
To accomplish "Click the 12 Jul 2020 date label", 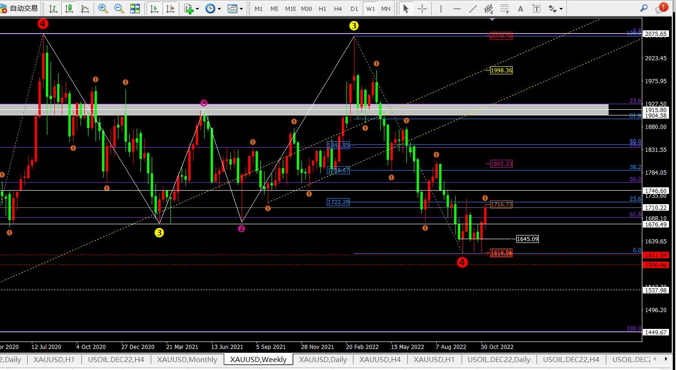I will (46, 347).
